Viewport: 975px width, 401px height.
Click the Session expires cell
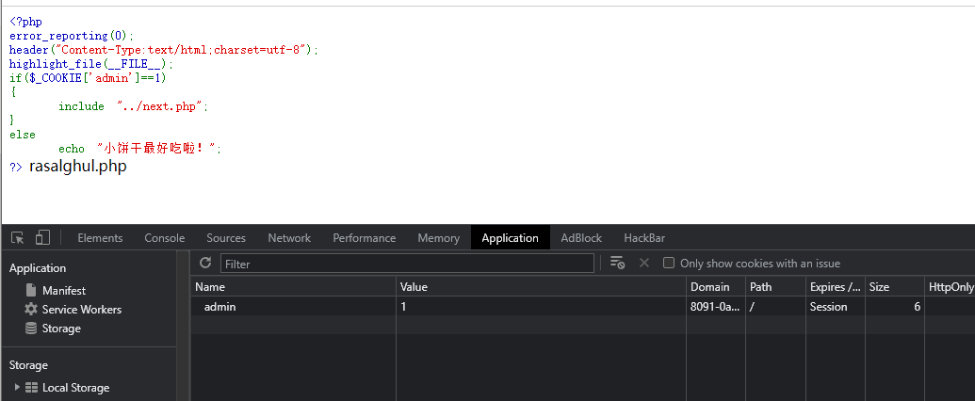(x=835, y=307)
